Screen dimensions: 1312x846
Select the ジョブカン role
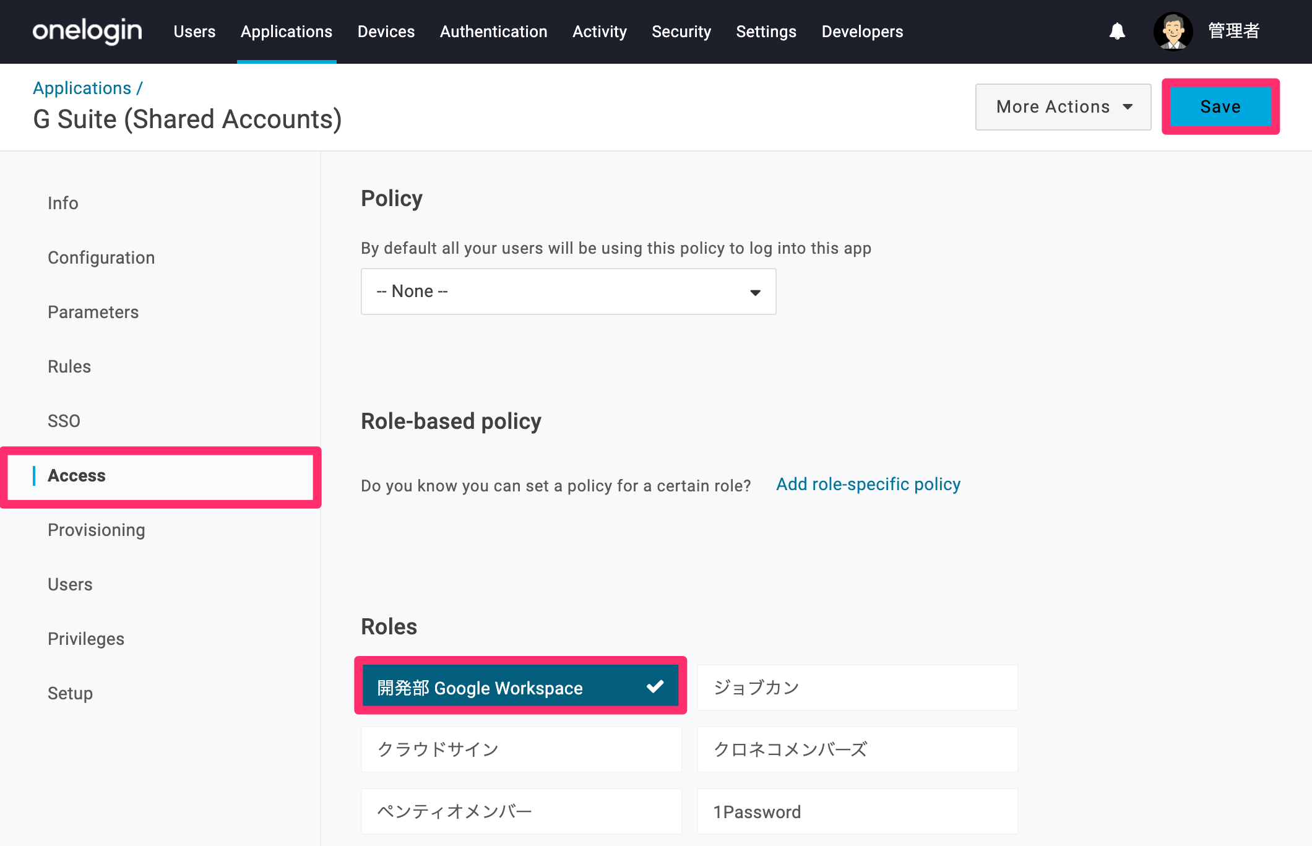857,688
